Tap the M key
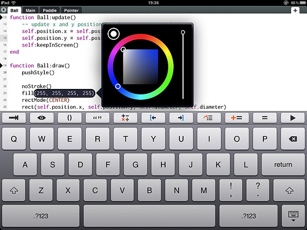307x230 pixels. (x=204, y=190)
